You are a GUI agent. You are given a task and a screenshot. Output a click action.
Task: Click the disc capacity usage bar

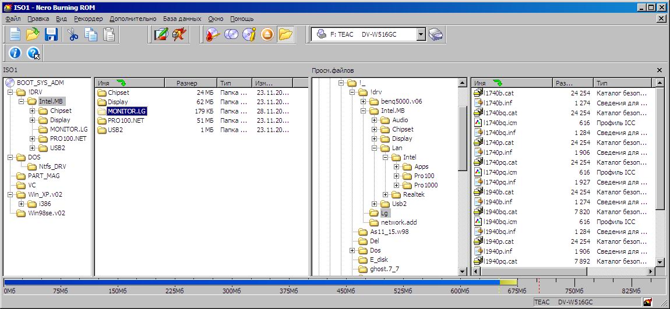pos(251,282)
